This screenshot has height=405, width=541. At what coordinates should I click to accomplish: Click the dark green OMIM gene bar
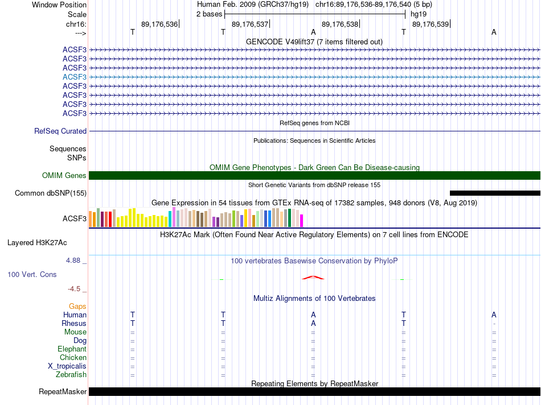(x=314, y=175)
